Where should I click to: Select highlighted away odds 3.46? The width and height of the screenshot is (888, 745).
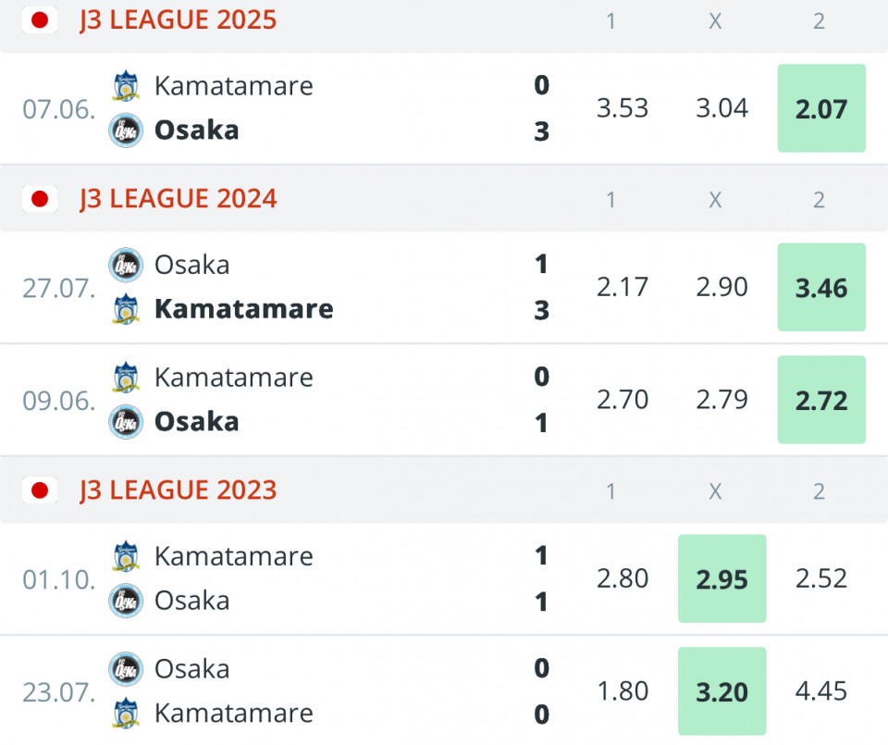point(821,287)
